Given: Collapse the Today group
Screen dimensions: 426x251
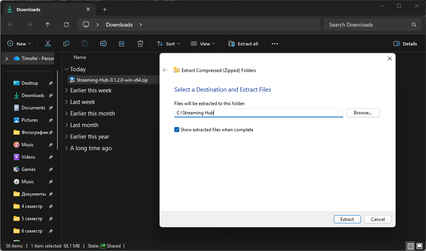Looking at the screenshot, I should pos(66,69).
